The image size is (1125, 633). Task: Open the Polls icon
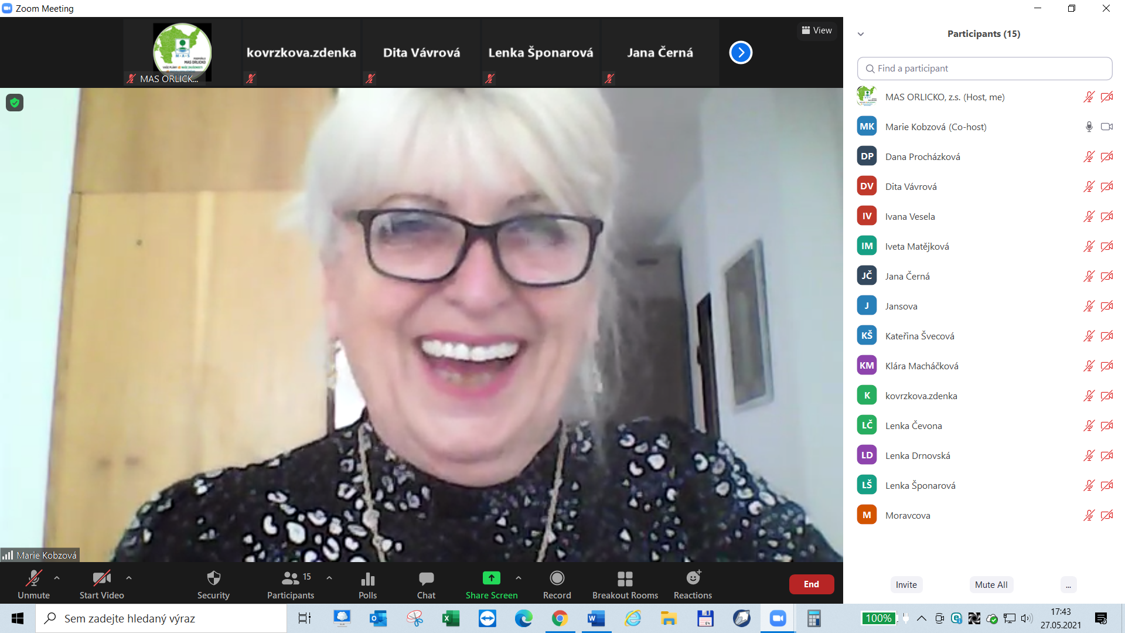tap(367, 578)
